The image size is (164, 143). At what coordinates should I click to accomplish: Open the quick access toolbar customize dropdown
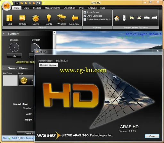44,3
